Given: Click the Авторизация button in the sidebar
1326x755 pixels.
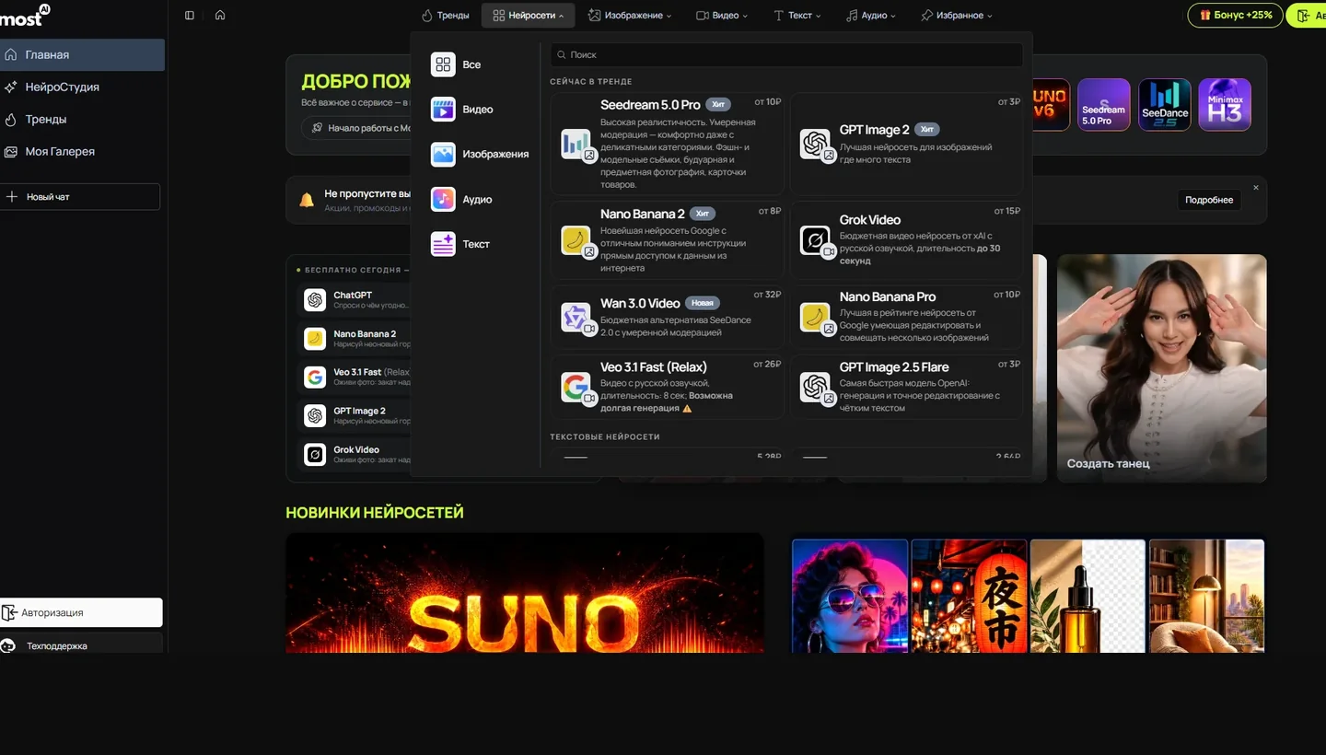Looking at the screenshot, I should (x=81, y=612).
